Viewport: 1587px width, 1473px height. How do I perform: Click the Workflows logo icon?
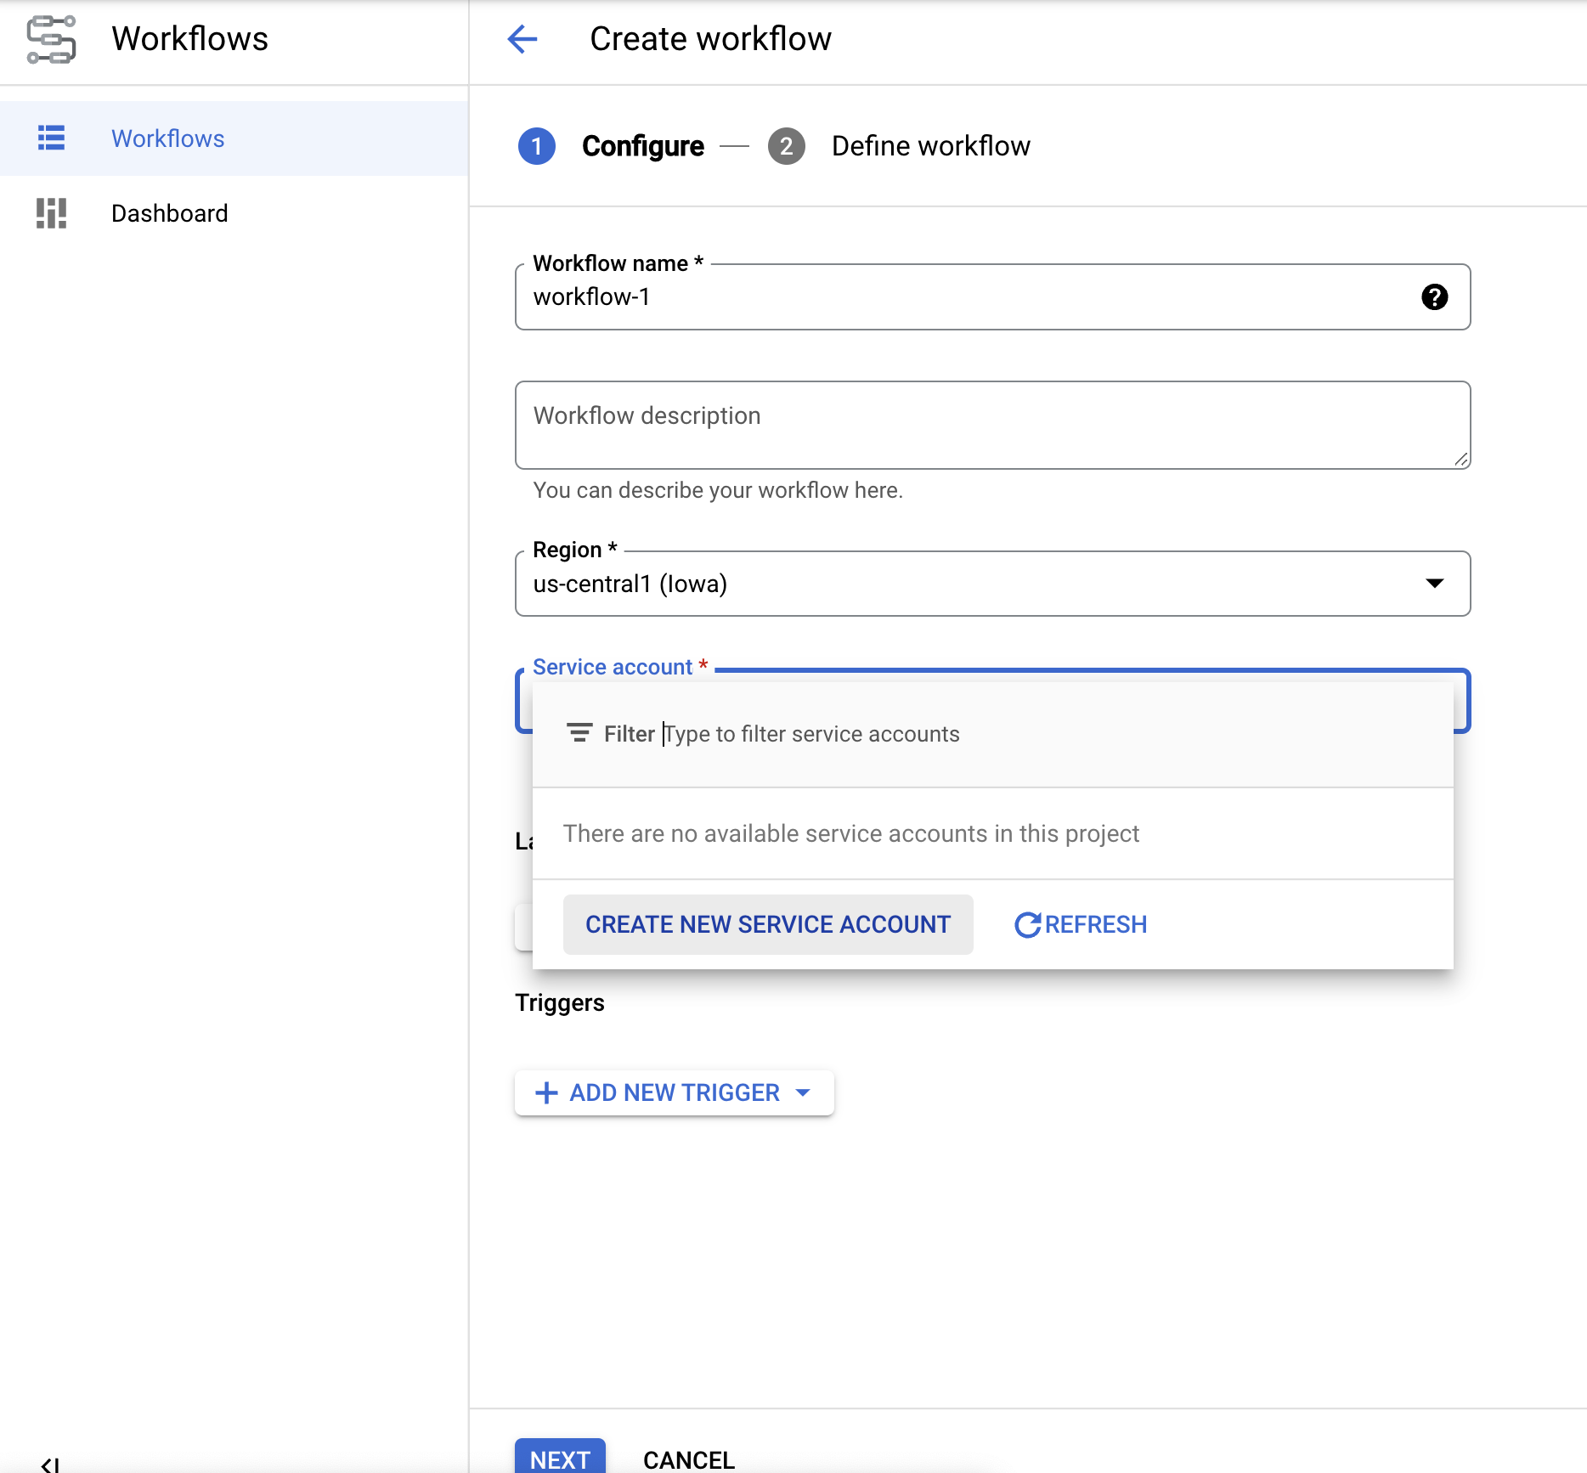[x=51, y=38]
